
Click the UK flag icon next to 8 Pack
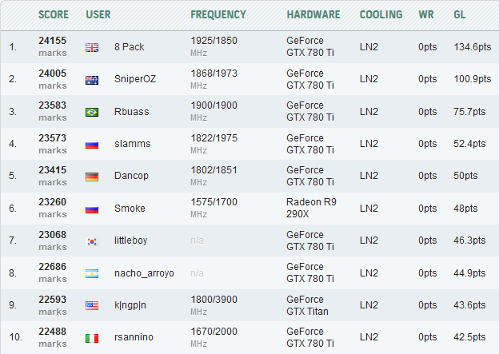pos(92,48)
